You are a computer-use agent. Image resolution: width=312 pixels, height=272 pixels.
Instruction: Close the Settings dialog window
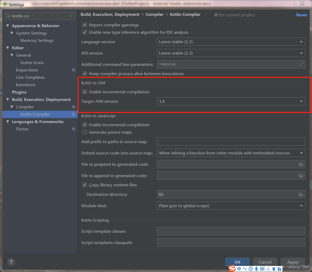(302, 3)
